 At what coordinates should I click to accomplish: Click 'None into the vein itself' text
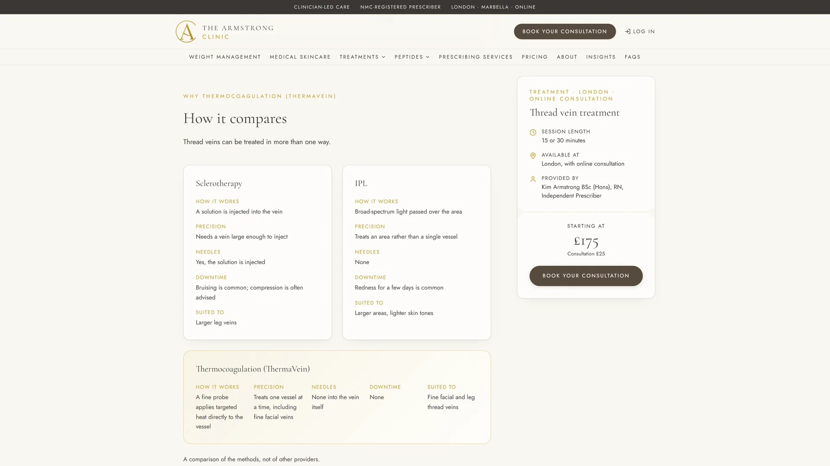click(x=335, y=402)
